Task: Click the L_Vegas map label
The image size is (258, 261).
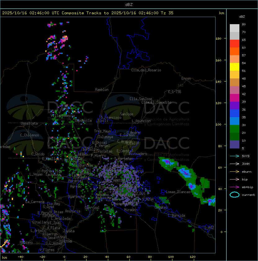Action: click(x=36, y=174)
